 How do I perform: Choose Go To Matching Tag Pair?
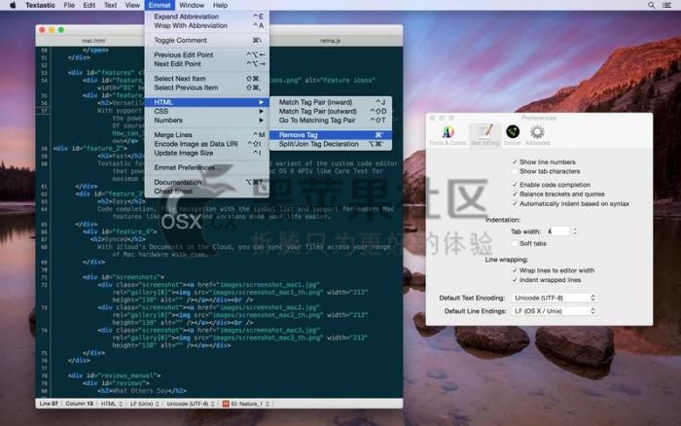point(331,121)
